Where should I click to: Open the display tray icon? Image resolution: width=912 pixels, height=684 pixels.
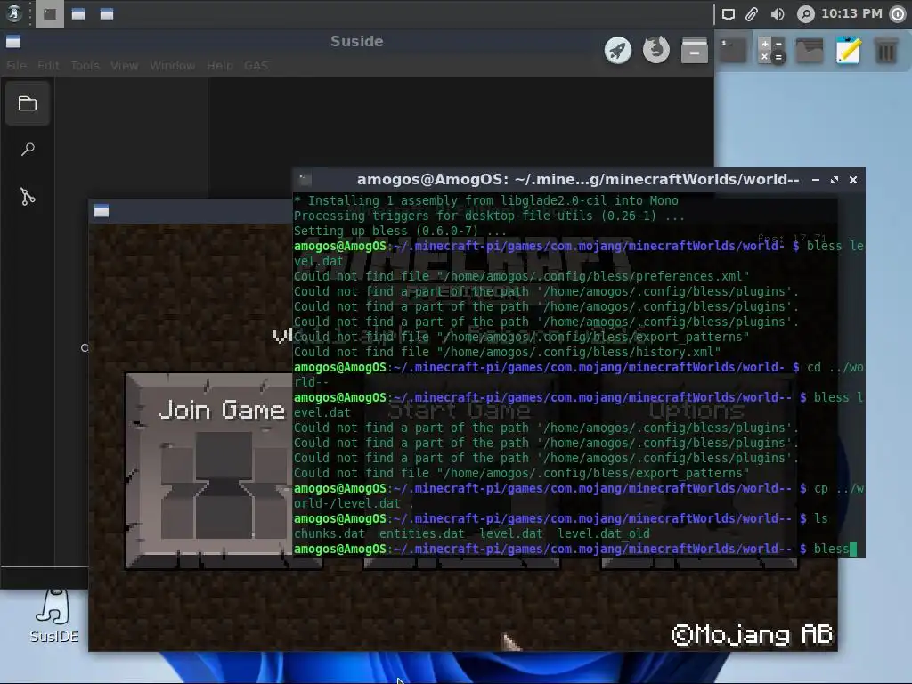pyautogui.click(x=729, y=14)
